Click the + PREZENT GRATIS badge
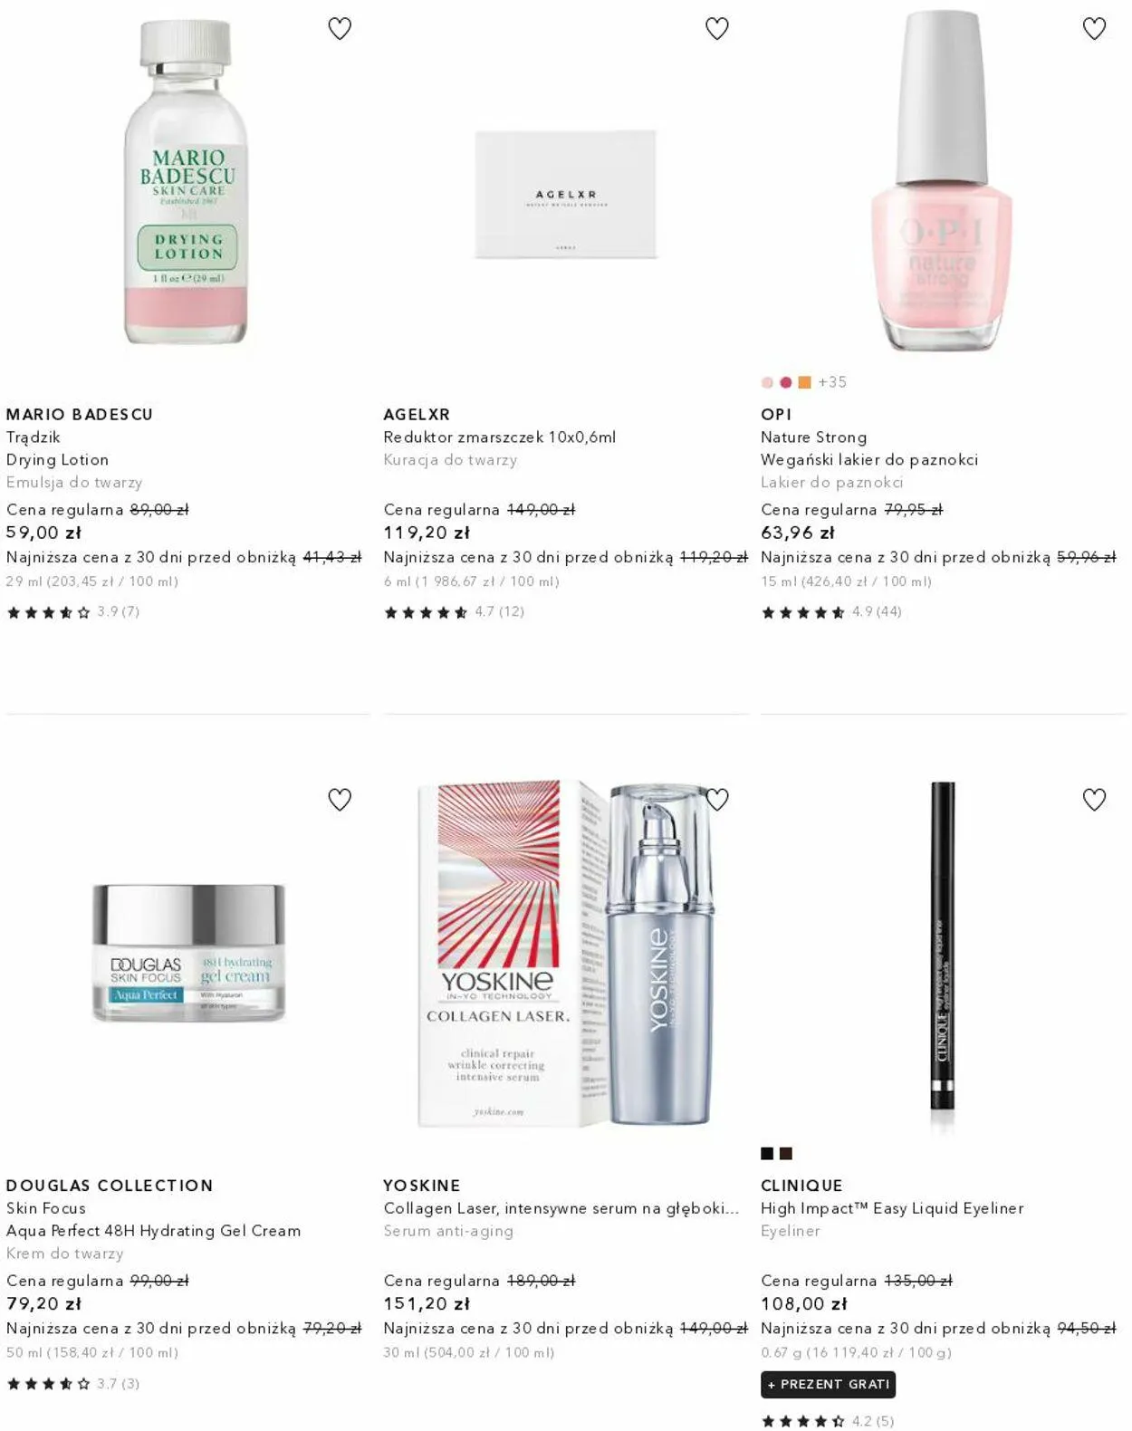Image resolution: width=1132 pixels, height=1431 pixels. (828, 1384)
